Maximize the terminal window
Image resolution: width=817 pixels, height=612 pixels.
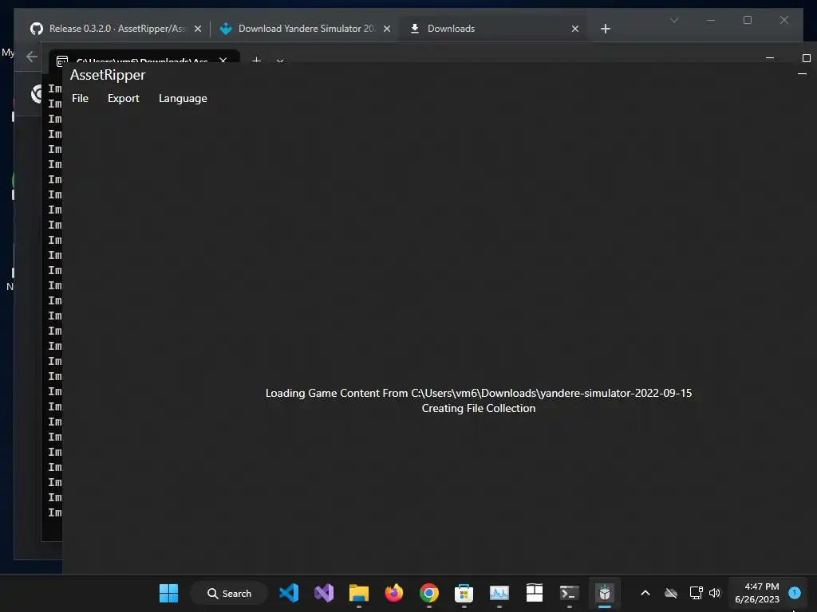(806, 57)
